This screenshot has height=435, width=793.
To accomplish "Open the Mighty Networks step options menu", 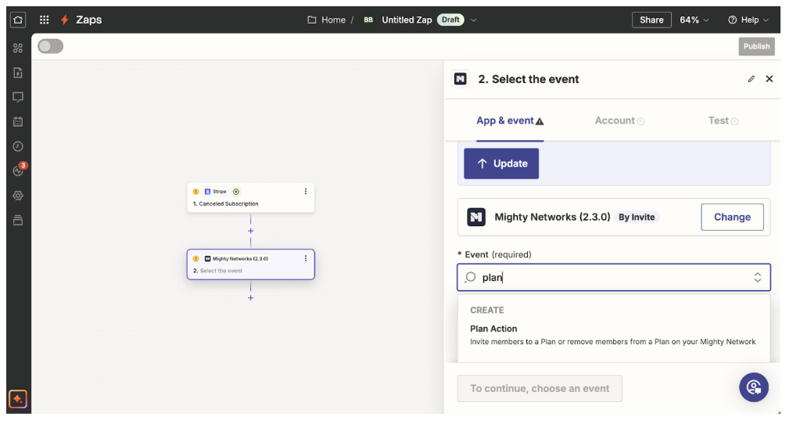I will coord(306,258).
